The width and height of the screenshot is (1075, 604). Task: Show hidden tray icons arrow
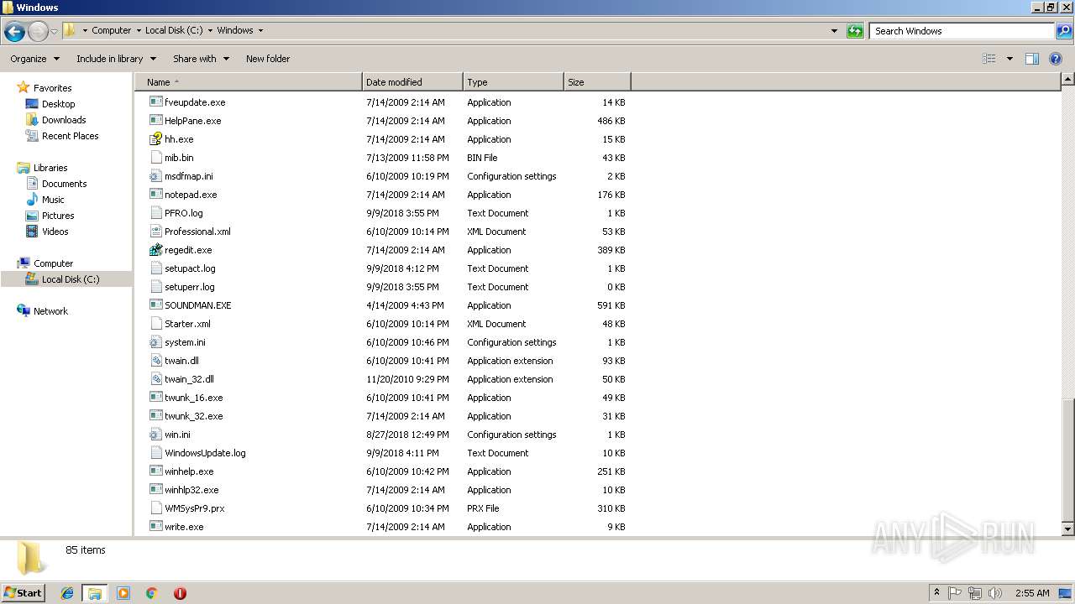click(x=937, y=593)
